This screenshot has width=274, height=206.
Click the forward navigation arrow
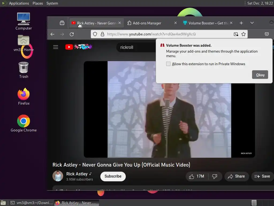click(x=62, y=34)
